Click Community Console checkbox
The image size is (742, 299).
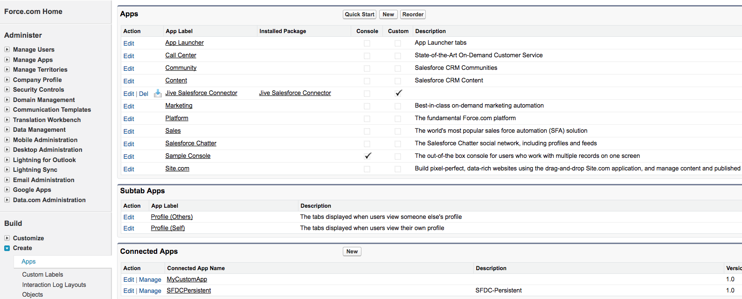pos(367,68)
